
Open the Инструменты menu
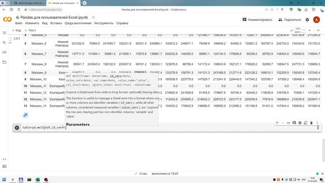tap(104, 23)
